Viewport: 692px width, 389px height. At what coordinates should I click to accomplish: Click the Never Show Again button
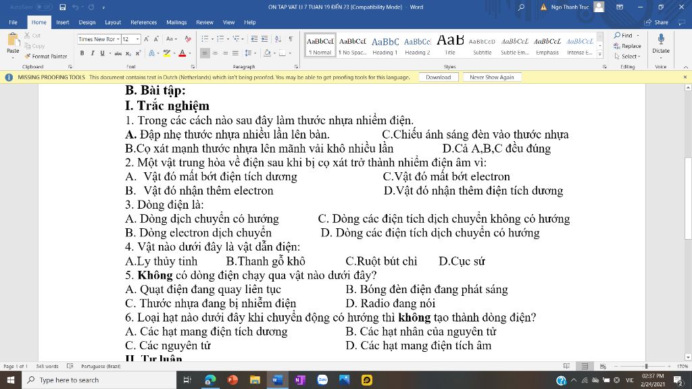(x=492, y=77)
